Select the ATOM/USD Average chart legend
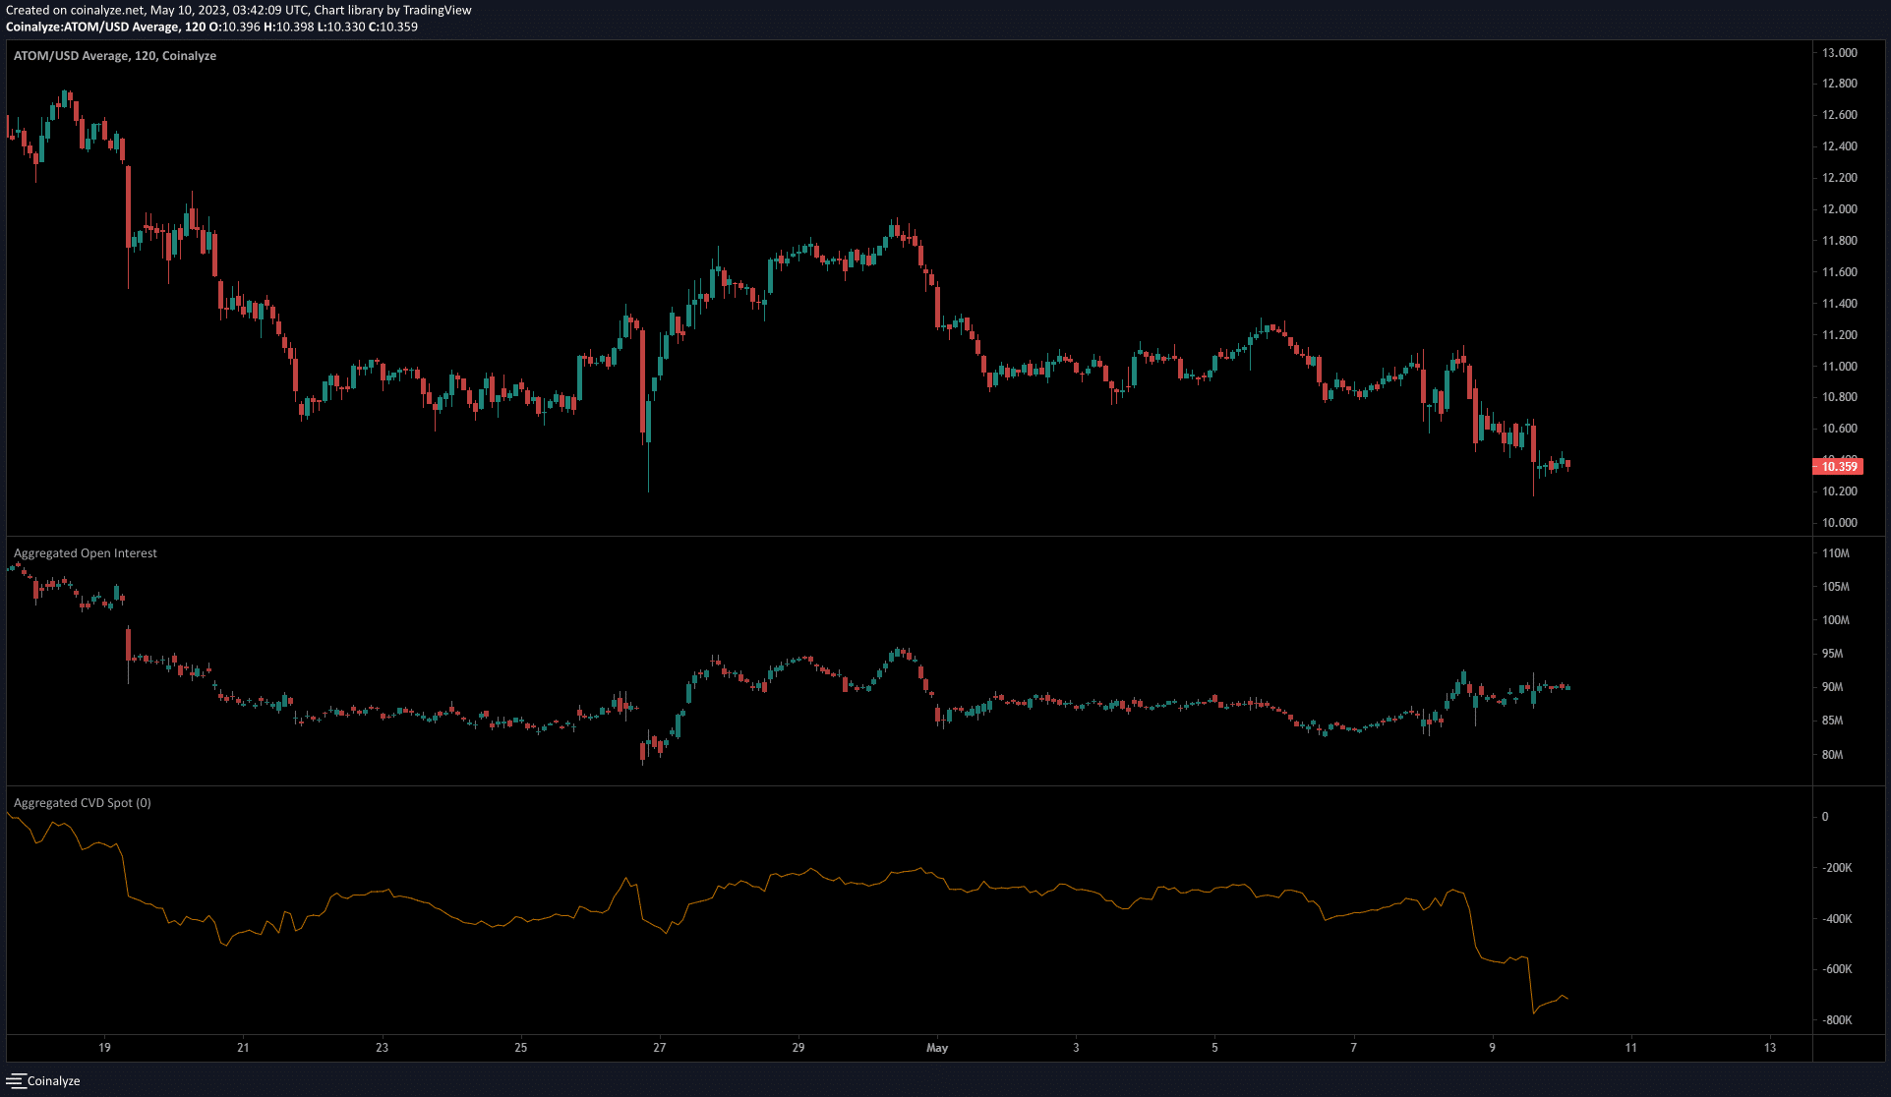This screenshot has width=1891, height=1097. click(114, 56)
